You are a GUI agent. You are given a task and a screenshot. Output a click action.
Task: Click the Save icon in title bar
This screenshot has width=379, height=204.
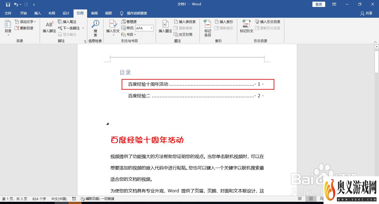(8, 4)
